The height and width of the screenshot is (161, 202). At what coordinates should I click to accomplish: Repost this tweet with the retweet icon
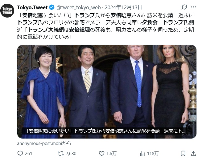[61, 153]
